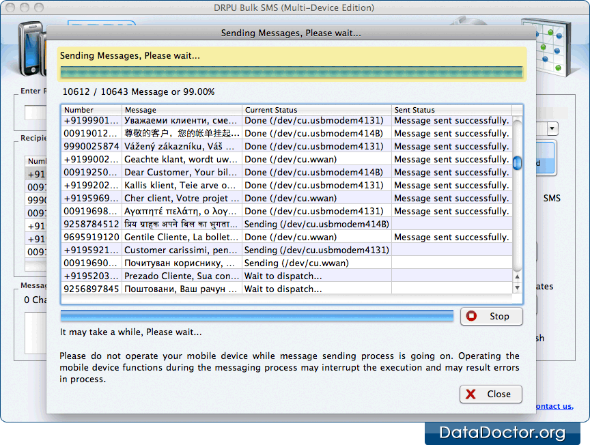
Task: Click number cell '+9195203...'
Action: (91, 276)
